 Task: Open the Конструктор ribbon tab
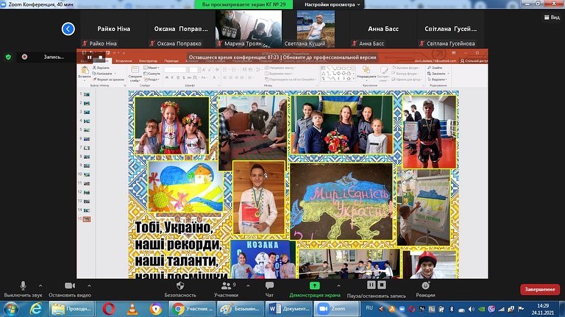(x=148, y=61)
